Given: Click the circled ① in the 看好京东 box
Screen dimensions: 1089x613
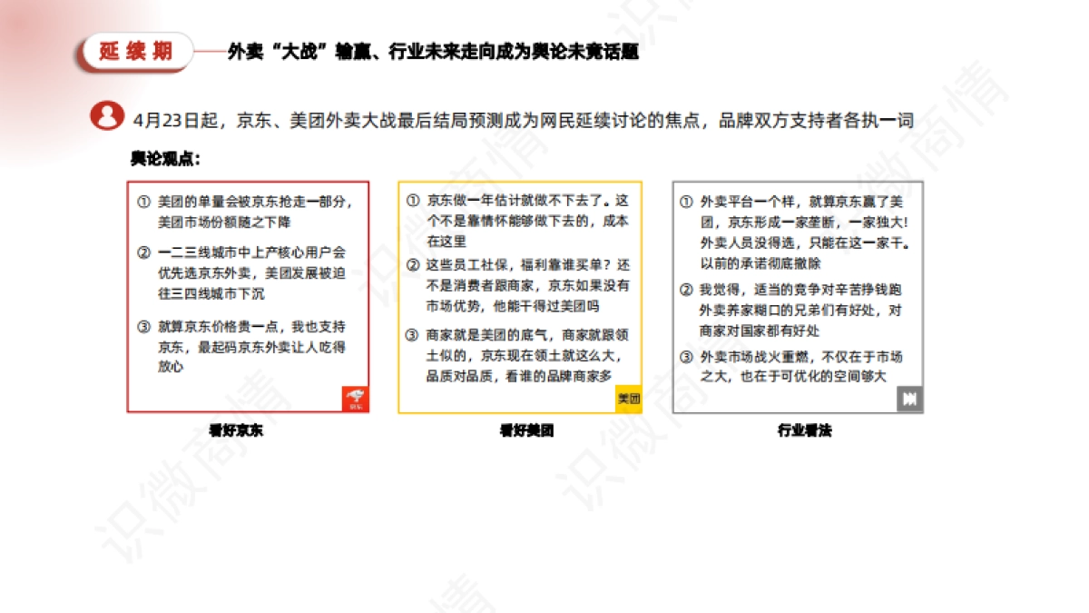Looking at the screenshot, I should 141,200.
